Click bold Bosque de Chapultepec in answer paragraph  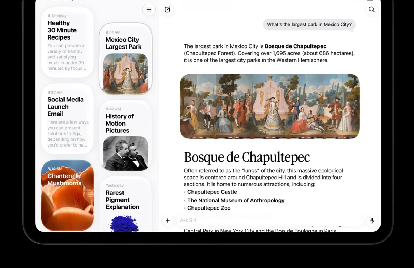click(x=295, y=46)
